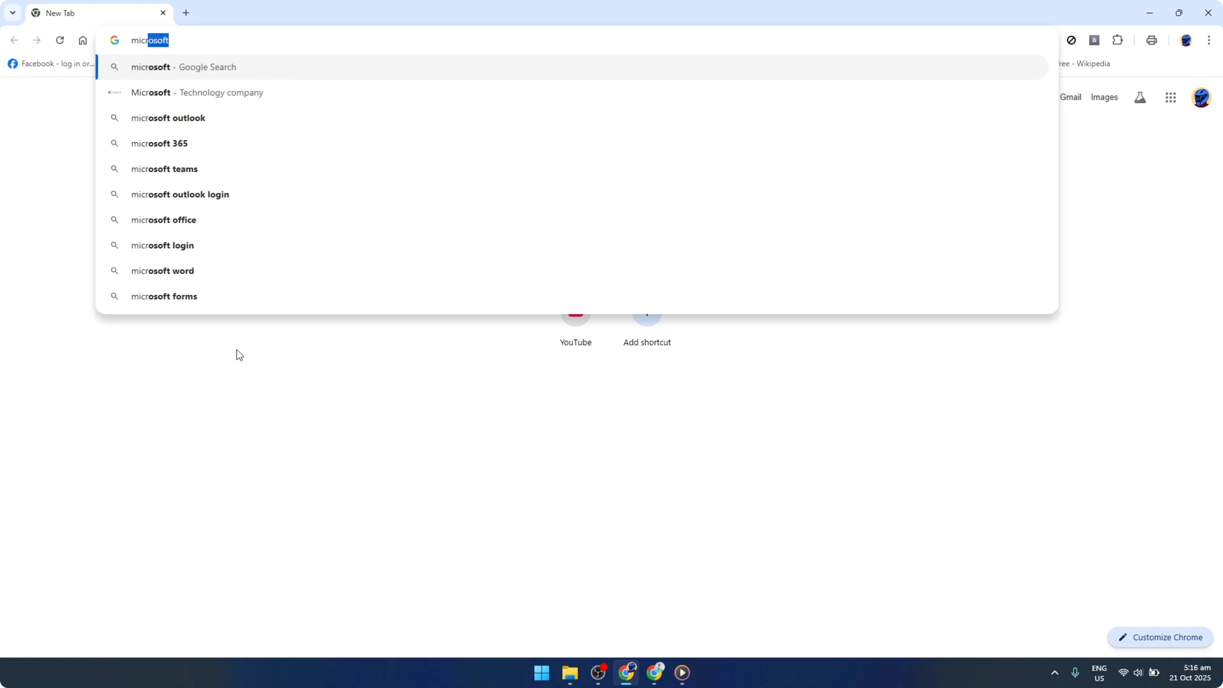Reload the current page
This screenshot has width=1223, height=688.
60,40
